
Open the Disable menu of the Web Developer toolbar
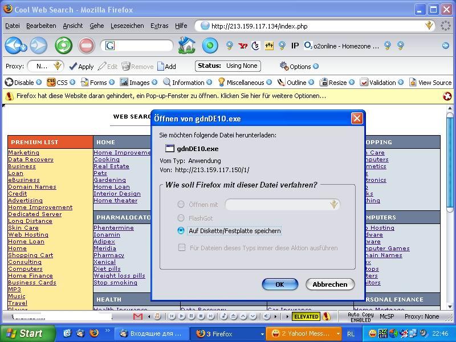[23, 83]
